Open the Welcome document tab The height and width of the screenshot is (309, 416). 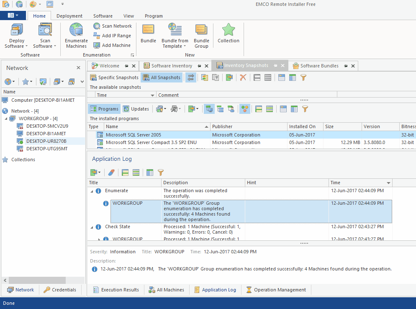pyautogui.click(x=109, y=66)
